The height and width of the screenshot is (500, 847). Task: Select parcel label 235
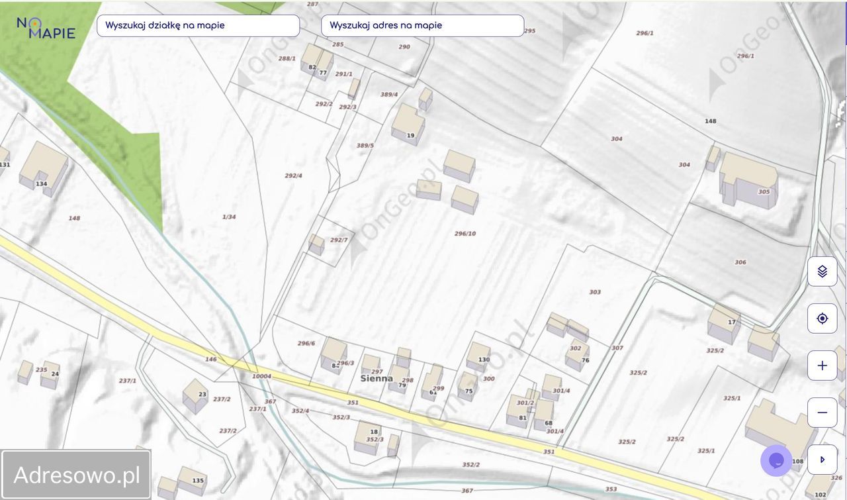pos(41,370)
